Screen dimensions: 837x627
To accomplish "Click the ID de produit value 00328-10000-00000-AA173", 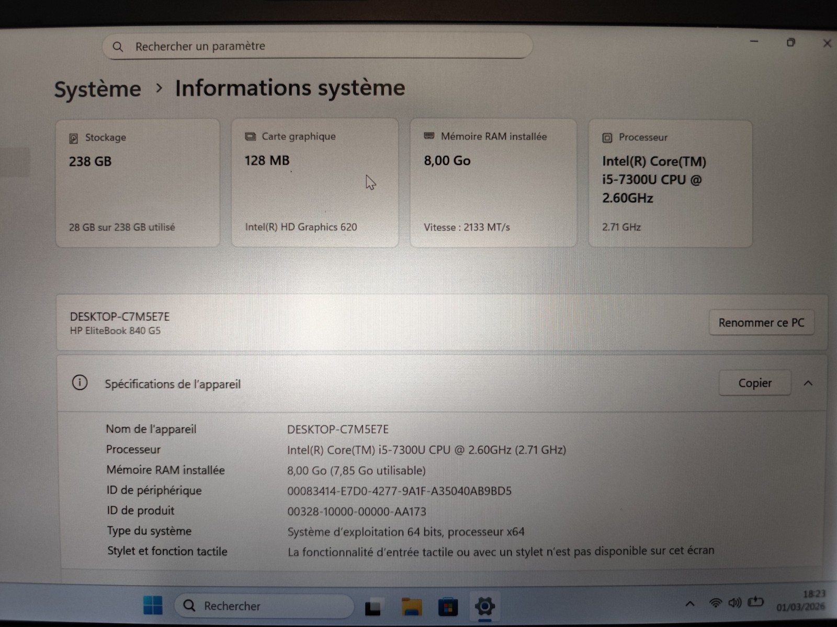I will pyautogui.click(x=357, y=512).
